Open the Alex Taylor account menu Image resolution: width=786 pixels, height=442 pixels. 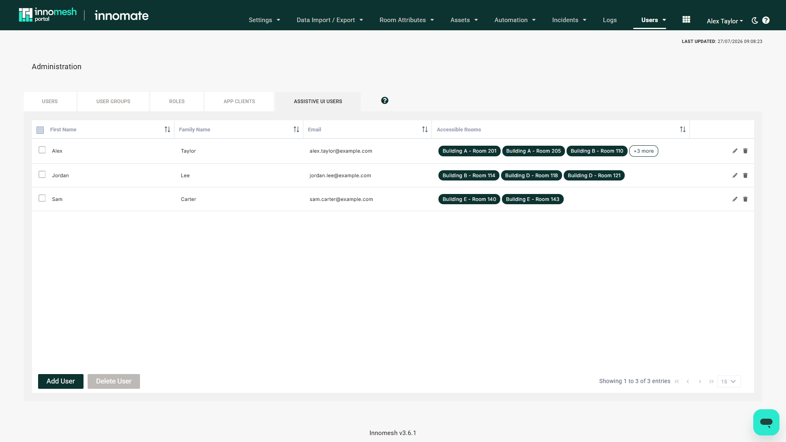(725, 21)
